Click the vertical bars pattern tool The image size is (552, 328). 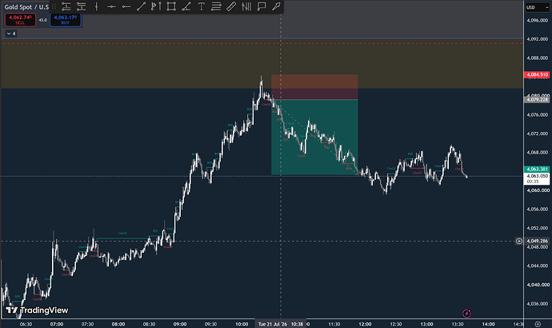246,6
